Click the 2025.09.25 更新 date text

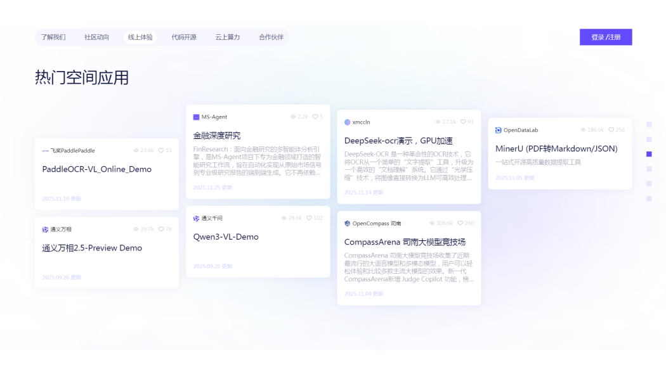tap(212, 267)
